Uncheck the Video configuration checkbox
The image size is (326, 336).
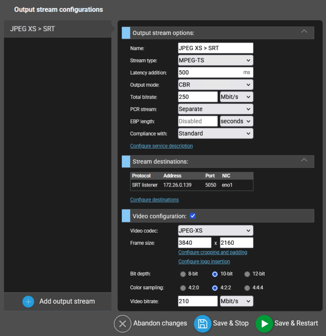(x=193, y=216)
